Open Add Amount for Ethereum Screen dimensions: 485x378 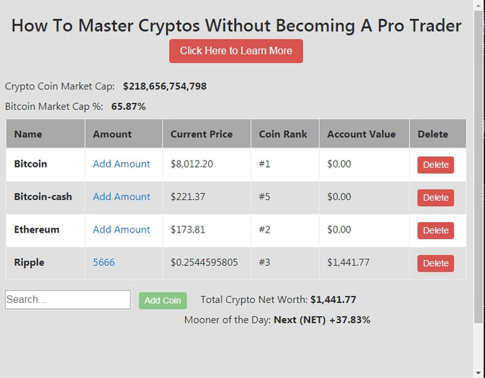pos(121,230)
